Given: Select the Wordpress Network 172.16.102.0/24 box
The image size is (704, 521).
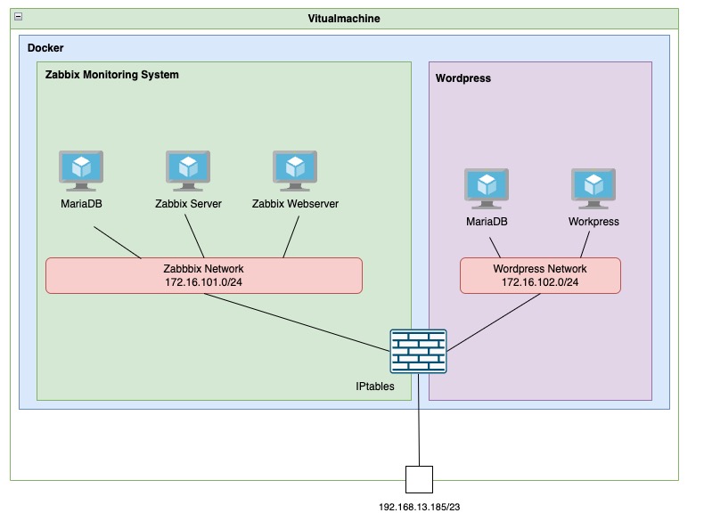Looking at the screenshot, I should 540,275.
